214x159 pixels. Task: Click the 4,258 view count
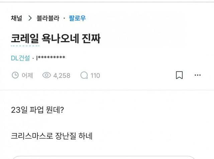(x=62, y=75)
